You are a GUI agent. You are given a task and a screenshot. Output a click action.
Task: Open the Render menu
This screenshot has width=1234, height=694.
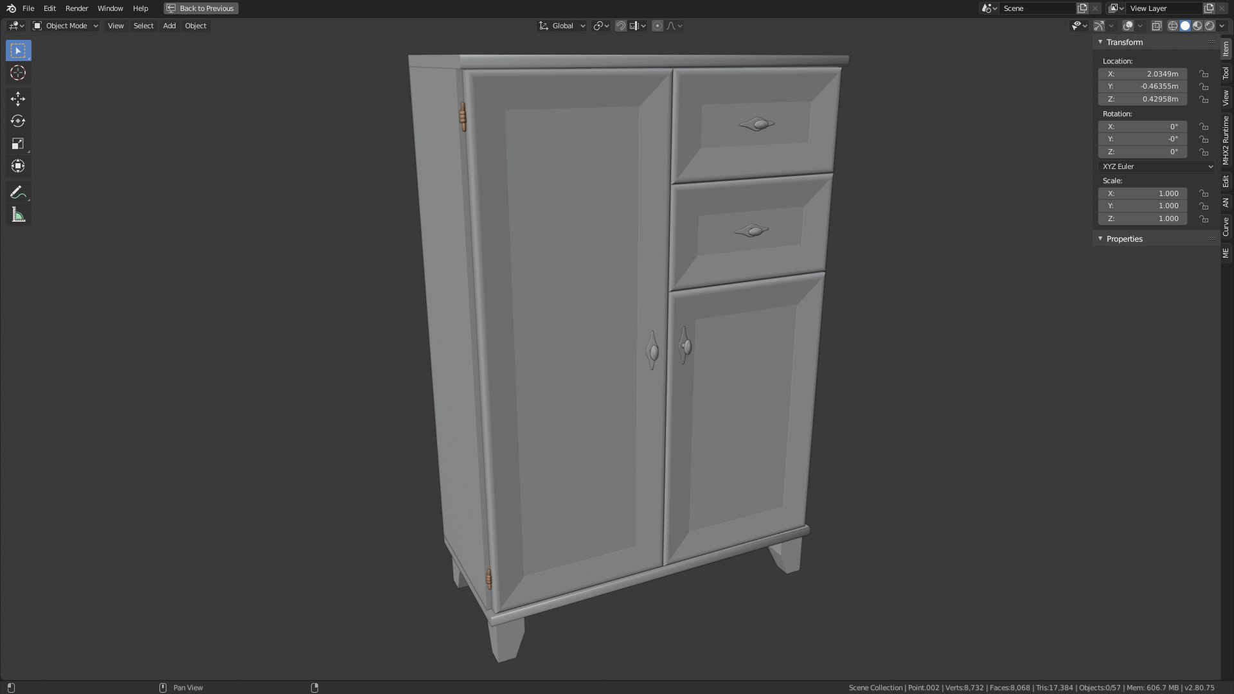pyautogui.click(x=76, y=8)
